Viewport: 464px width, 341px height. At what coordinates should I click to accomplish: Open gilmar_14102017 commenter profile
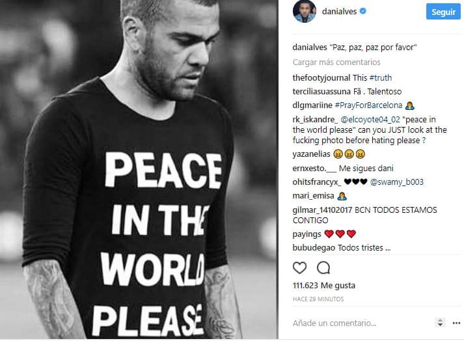[x=322, y=210]
